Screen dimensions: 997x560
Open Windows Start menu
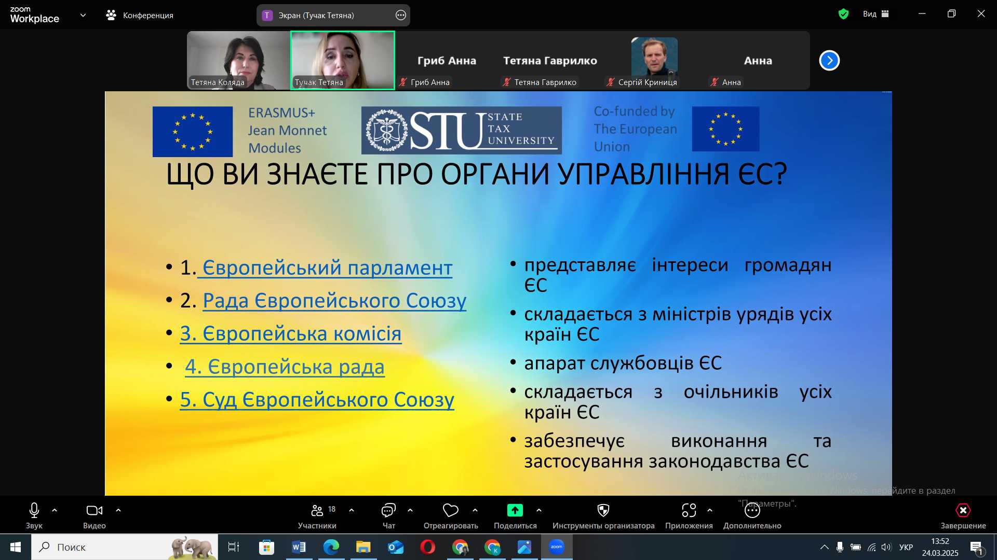point(16,547)
